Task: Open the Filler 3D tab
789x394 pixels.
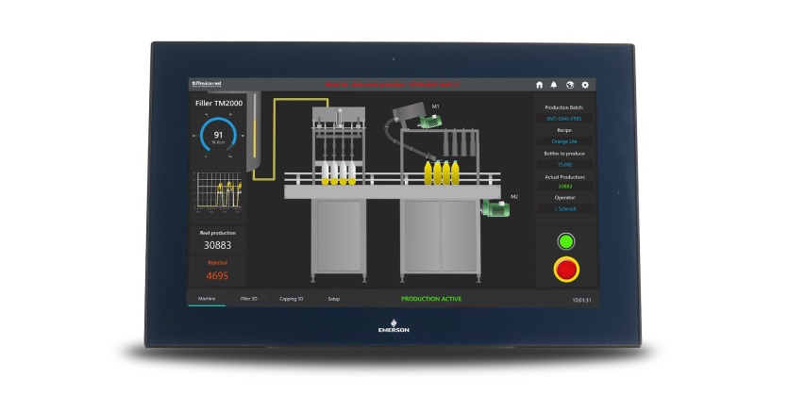Action: pyautogui.click(x=248, y=299)
